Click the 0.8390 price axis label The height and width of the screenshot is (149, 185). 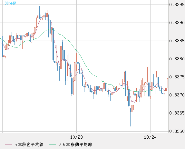[x=177, y=23]
